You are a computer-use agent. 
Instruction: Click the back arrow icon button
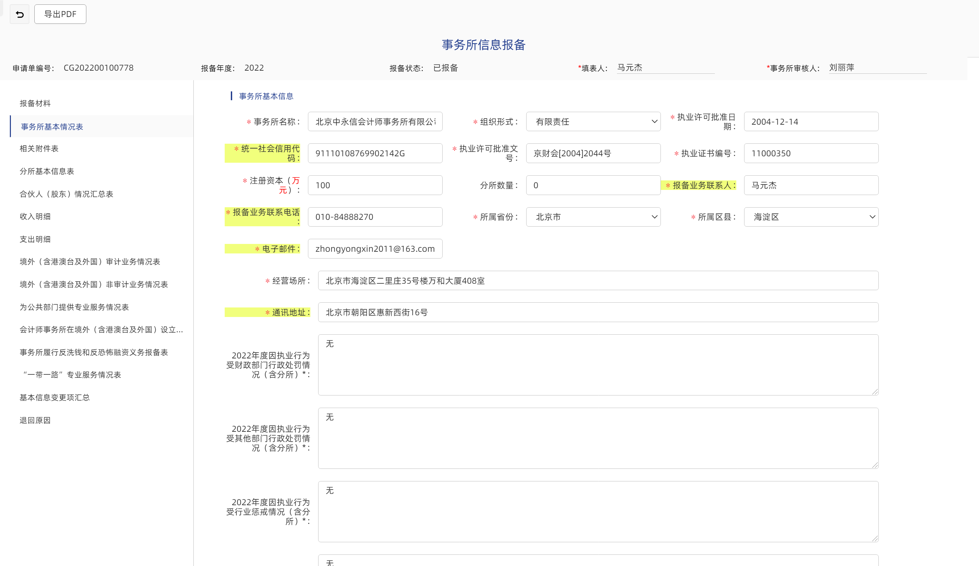coord(19,14)
